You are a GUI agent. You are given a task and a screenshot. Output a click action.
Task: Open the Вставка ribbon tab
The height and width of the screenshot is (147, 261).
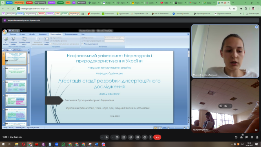coord(22,34)
